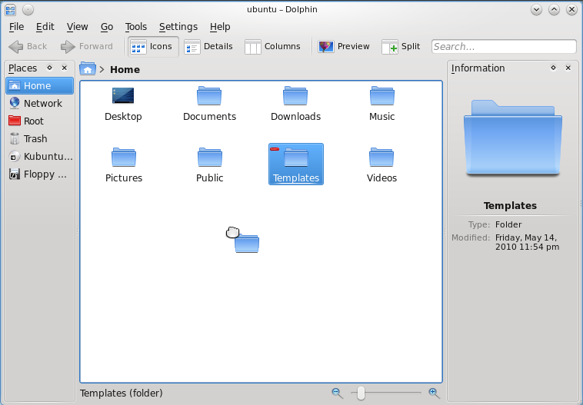
Task: Close the Information panel
Action: tap(568, 68)
